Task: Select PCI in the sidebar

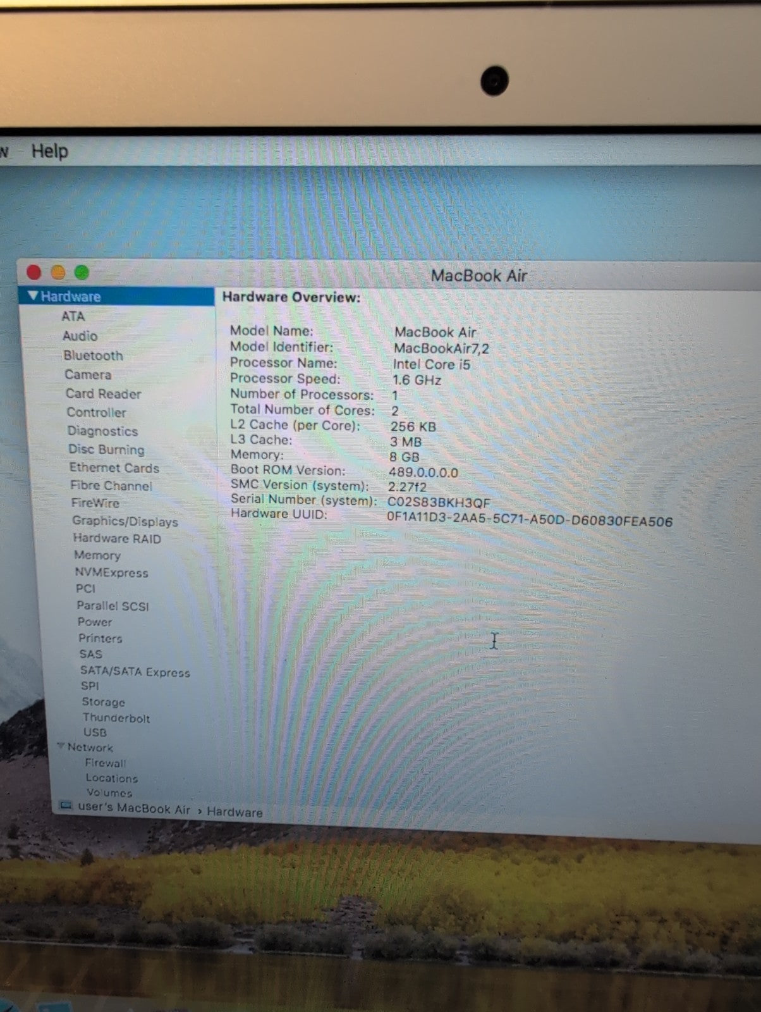Action: 85,589
